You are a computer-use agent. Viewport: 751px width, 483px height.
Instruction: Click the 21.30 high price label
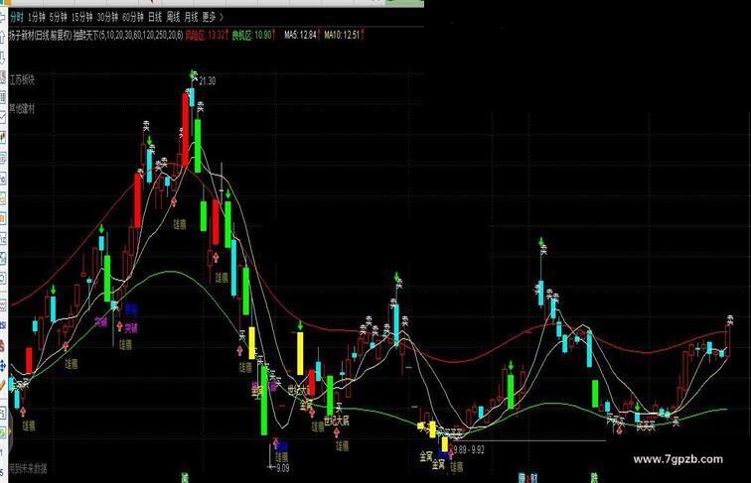208,80
